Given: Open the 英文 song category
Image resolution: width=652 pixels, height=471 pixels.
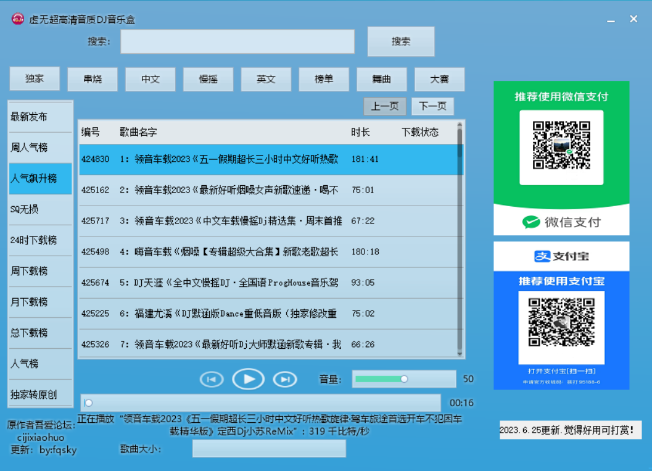Looking at the screenshot, I should pyautogui.click(x=266, y=79).
